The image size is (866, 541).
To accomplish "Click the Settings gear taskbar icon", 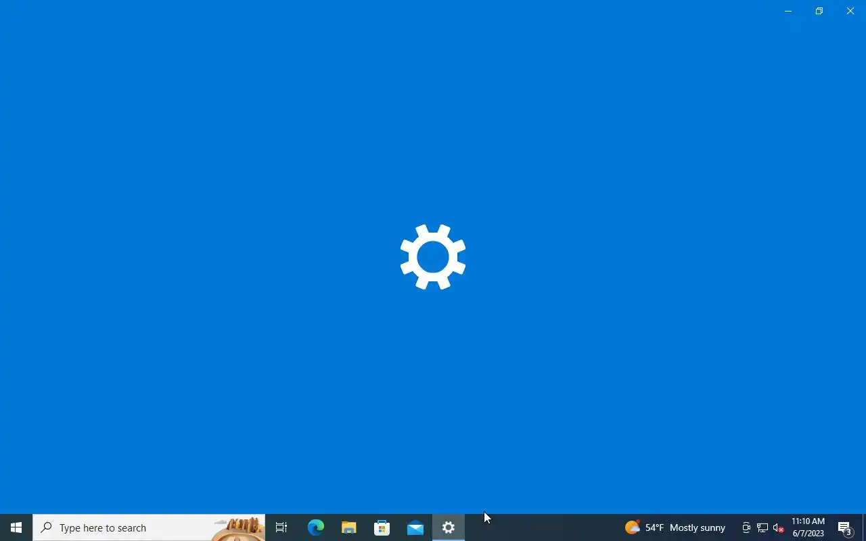I will point(449,527).
